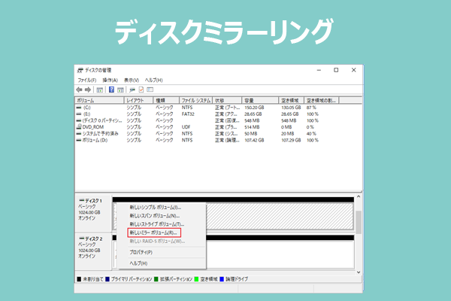Viewport: 451px width, 301px height.
Task: Open the ヘルプ(H) menu in the menu bar
Action: pyautogui.click(x=153, y=80)
